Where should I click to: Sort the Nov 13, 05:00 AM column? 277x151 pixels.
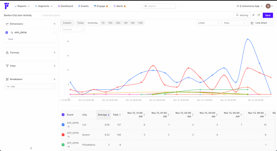pyautogui.click(x=241, y=115)
